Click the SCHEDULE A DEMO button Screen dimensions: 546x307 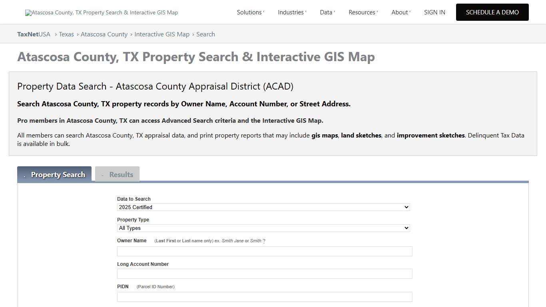[492, 12]
